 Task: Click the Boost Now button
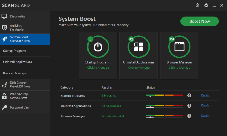click(x=200, y=21)
